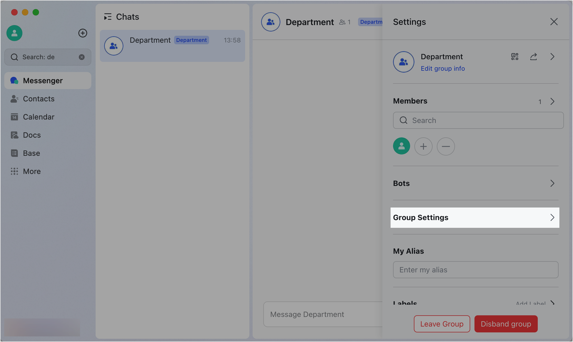573x342 pixels.
Task: Switch to the Messenger section
Action: click(x=43, y=80)
